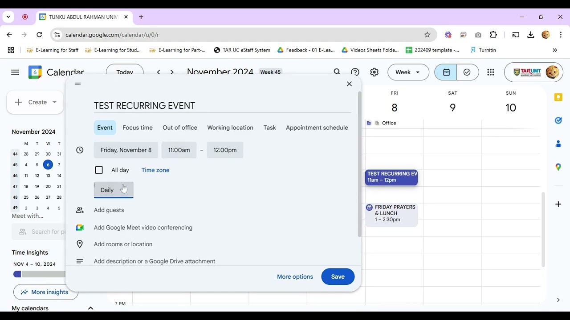The image size is (570, 320).
Task: Switch to Tasks view icon
Action: coord(467,72)
